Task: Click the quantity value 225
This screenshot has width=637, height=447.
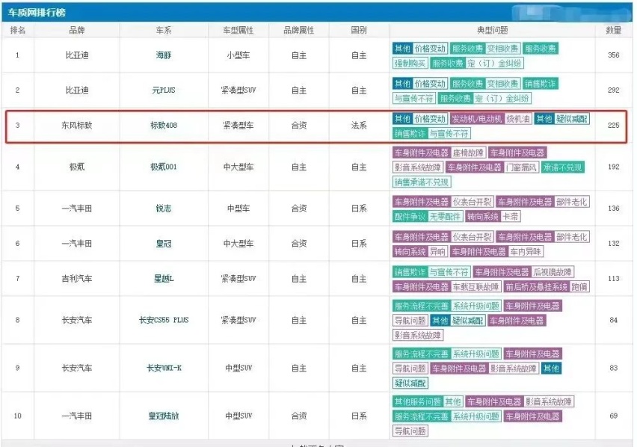Action: click(613, 125)
